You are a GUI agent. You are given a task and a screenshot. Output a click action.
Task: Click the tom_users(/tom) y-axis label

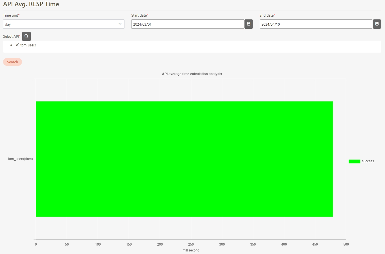click(x=20, y=159)
